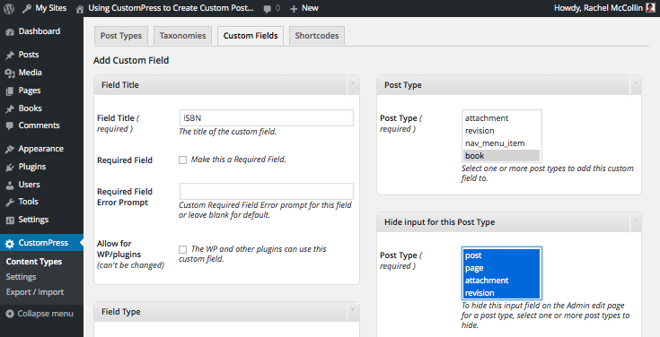
Task: Click the CustomPress gear icon
Action: 10,243
